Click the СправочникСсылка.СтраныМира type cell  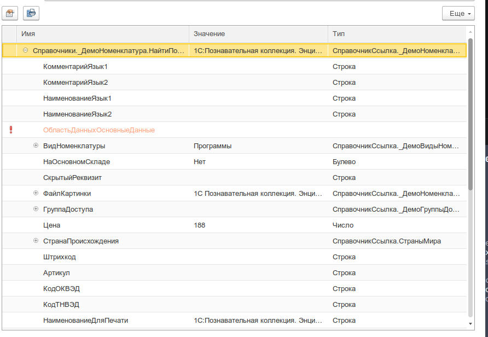pos(397,241)
